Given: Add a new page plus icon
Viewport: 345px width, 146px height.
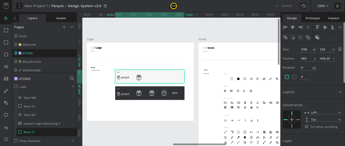Looking at the screenshot, I should pos(64,27).
